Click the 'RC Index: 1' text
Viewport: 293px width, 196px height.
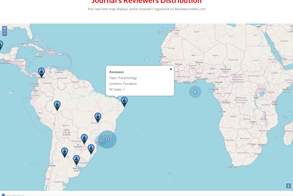(117, 89)
